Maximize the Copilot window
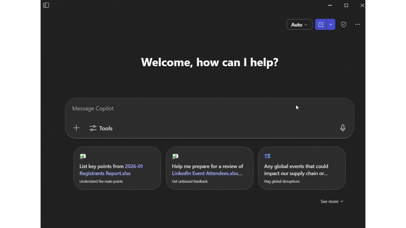Viewport: 406px width, 228px height. (x=346, y=5)
